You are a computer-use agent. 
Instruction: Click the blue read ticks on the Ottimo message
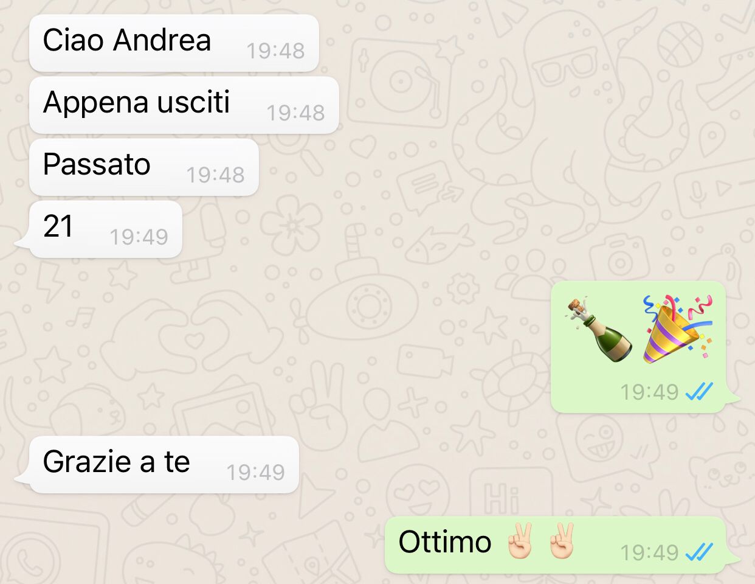pos(699,552)
